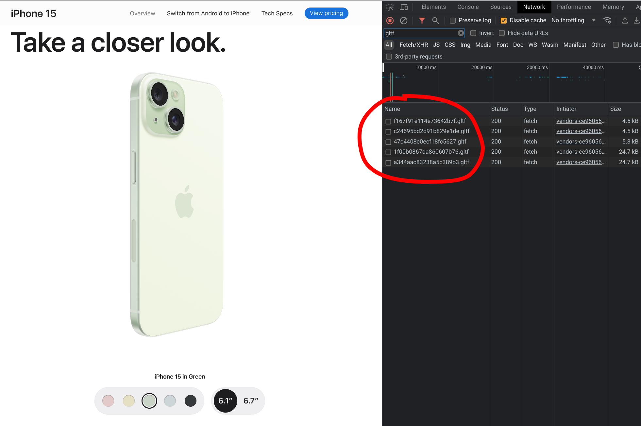
Task: Click the View pricing button
Action: pos(326,13)
